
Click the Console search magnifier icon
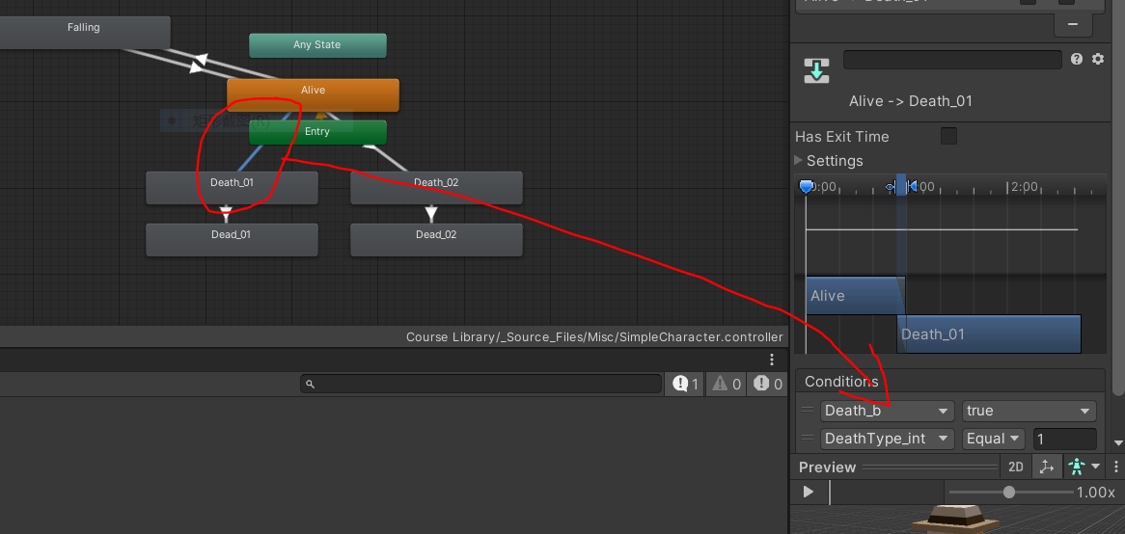tap(310, 385)
